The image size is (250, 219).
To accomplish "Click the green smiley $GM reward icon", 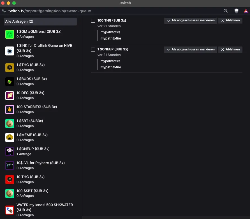I will (x=10, y=34).
